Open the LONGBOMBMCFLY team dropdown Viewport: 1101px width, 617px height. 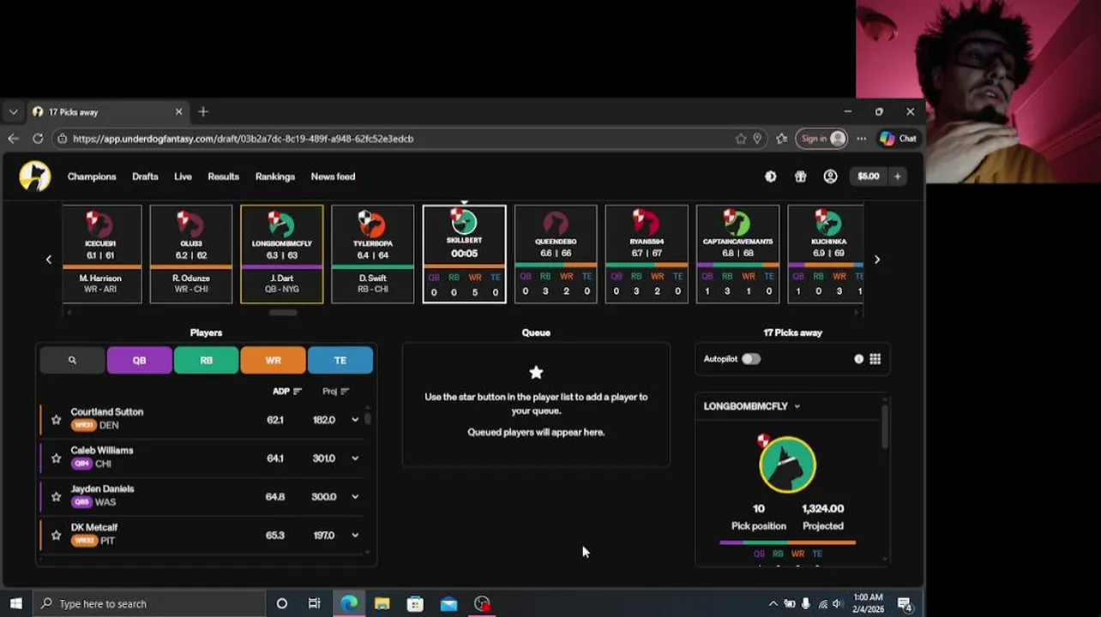752,406
